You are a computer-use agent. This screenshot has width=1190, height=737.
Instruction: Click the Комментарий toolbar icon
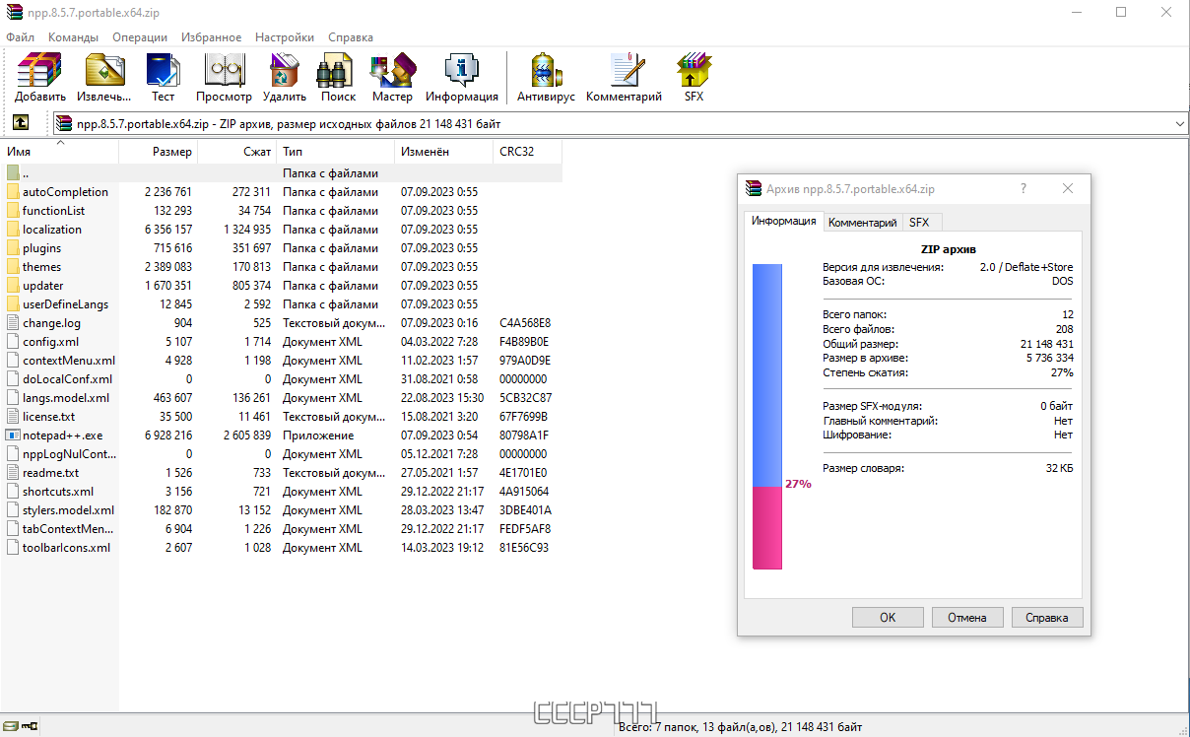(x=624, y=78)
